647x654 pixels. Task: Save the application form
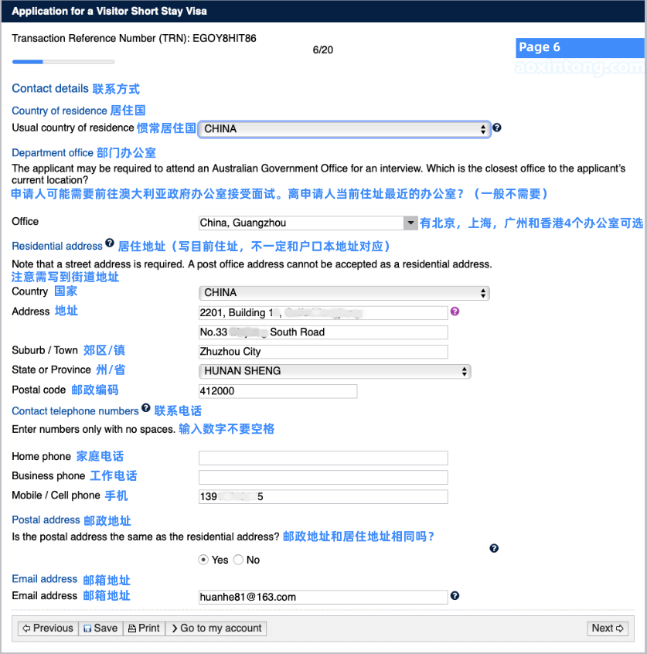(x=100, y=628)
